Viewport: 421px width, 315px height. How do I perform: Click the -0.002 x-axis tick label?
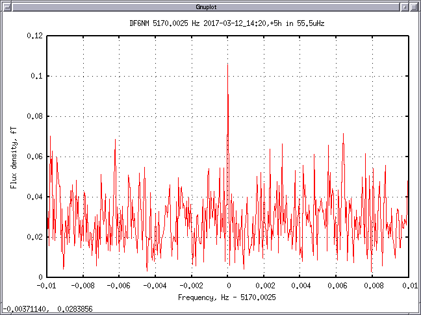click(191, 285)
